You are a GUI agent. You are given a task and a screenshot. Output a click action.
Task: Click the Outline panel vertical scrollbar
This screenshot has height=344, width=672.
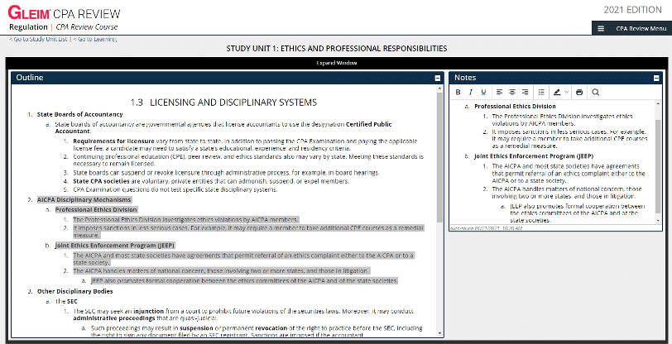tap(439, 156)
